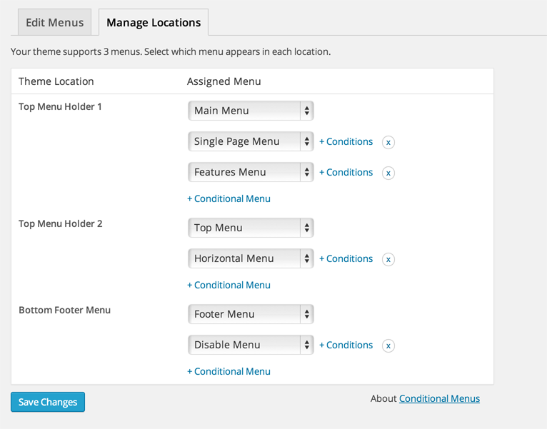Open the Disable Menu dropdown
The image size is (547, 429).
click(251, 345)
